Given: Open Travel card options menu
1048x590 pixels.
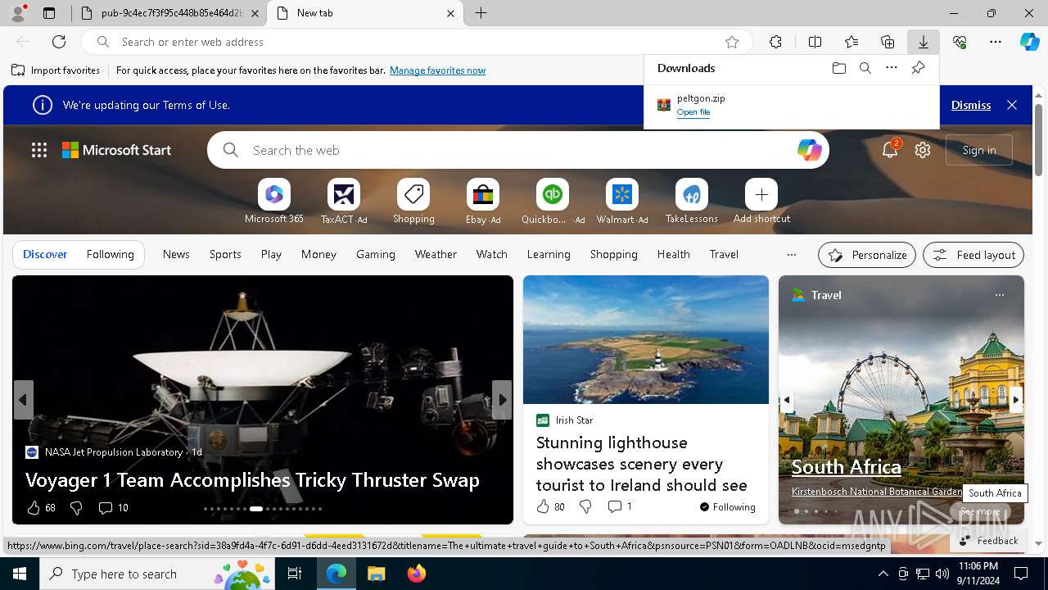Looking at the screenshot, I should (x=999, y=295).
